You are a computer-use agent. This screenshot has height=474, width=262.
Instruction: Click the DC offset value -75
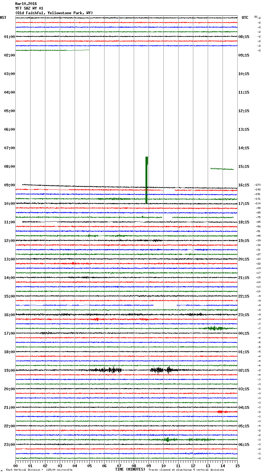tap(258, 217)
